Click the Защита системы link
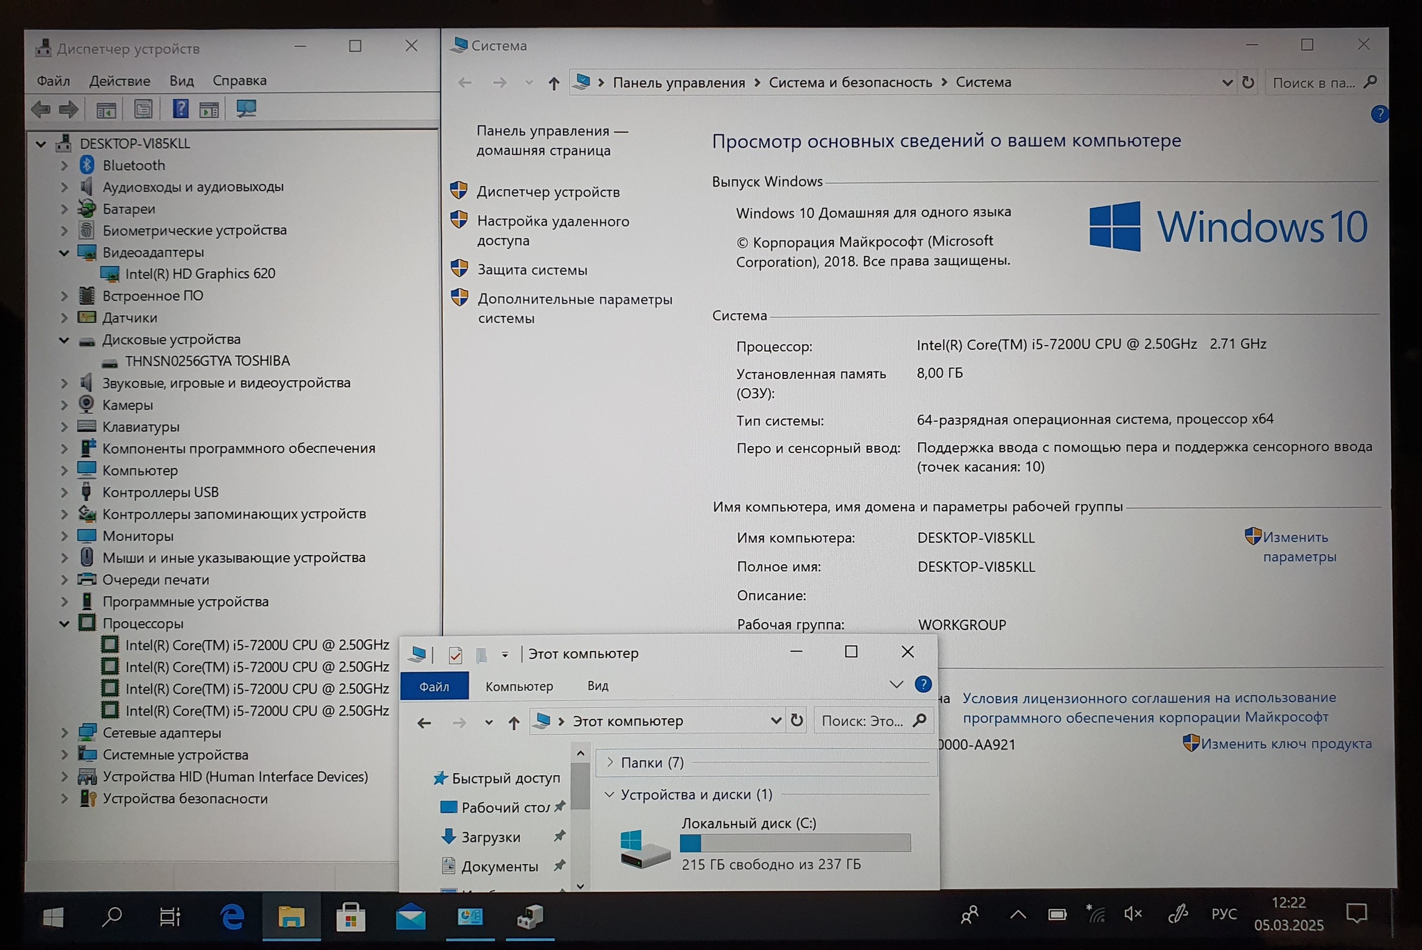This screenshot has height=950, width=1422. [532, 270]
